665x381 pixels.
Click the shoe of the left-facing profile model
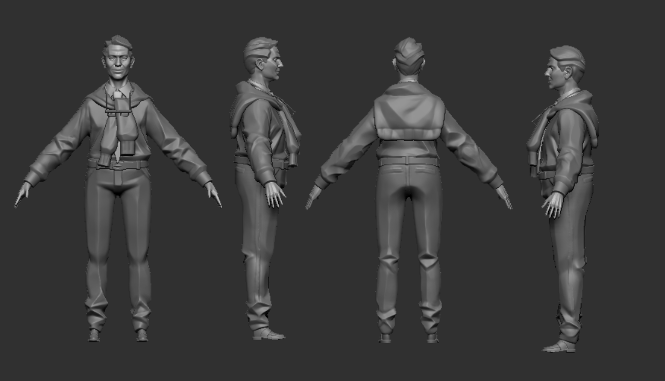(x=559, y=347)
